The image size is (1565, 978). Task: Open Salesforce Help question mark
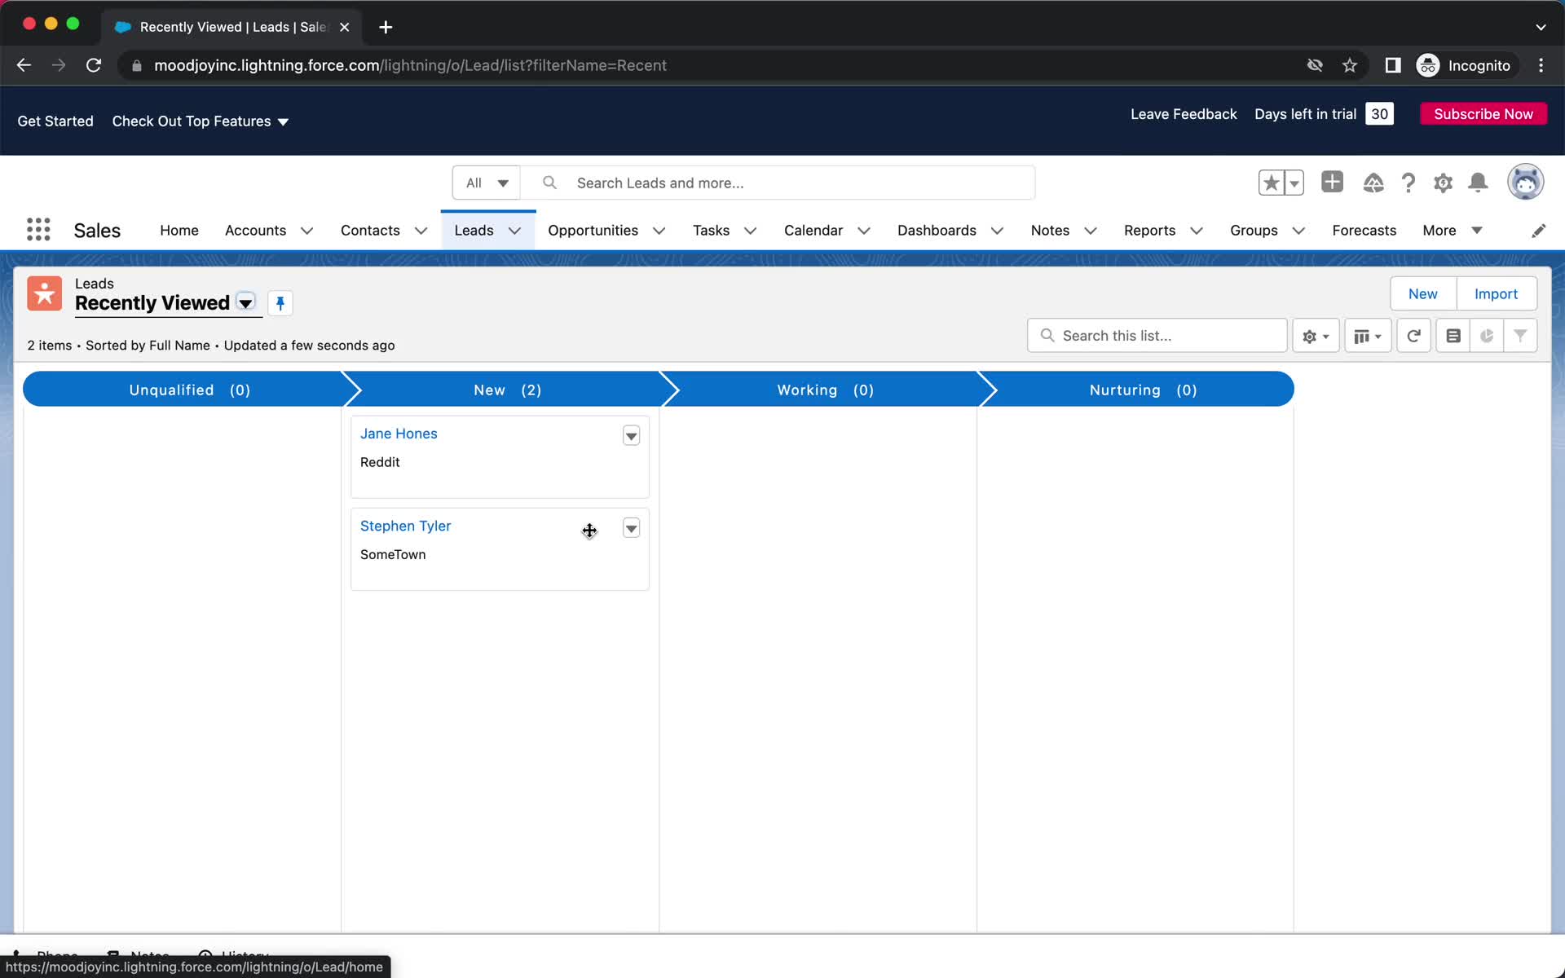click(x=1408, y=183)
